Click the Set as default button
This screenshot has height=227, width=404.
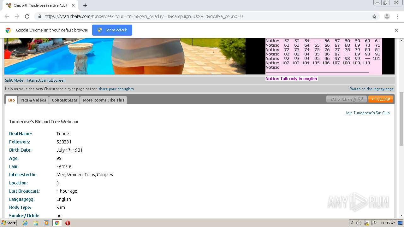click(x=112, y=30)
